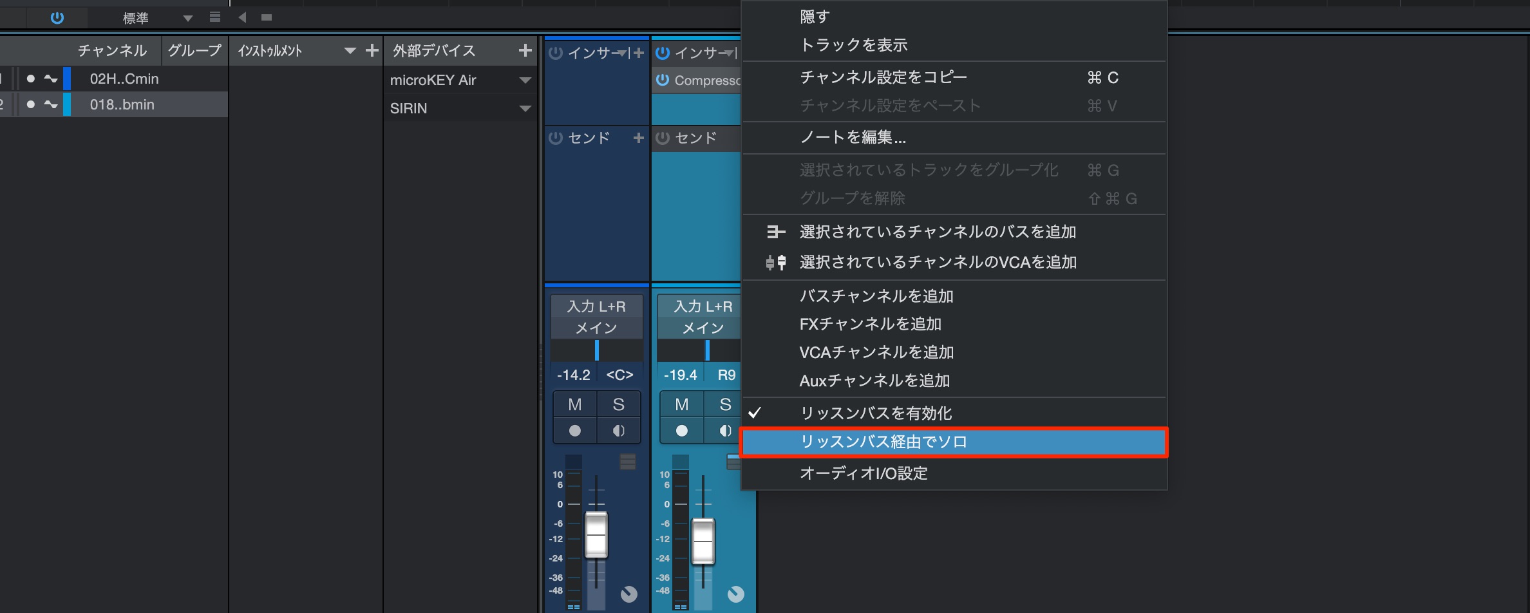Viewport: 1530px width, 613px height.
Task: Open the microKEY Air device dropdown
Action: click(x=525, y=80)
